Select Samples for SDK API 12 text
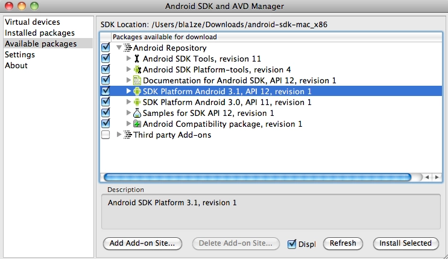The width and height of the screenshot is (448, 259). (208, 113)
